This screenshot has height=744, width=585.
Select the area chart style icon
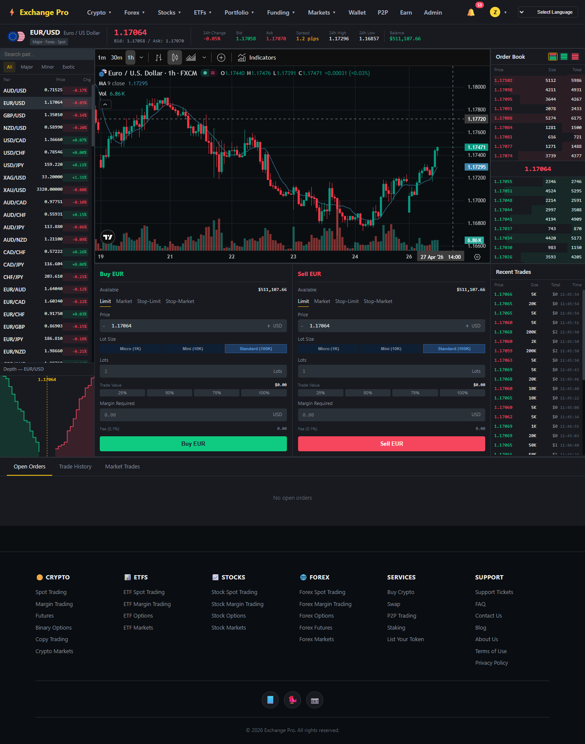[191, 57]
